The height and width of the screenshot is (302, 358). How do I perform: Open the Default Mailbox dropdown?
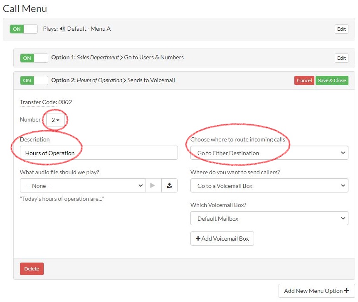[x=269, y=218]
